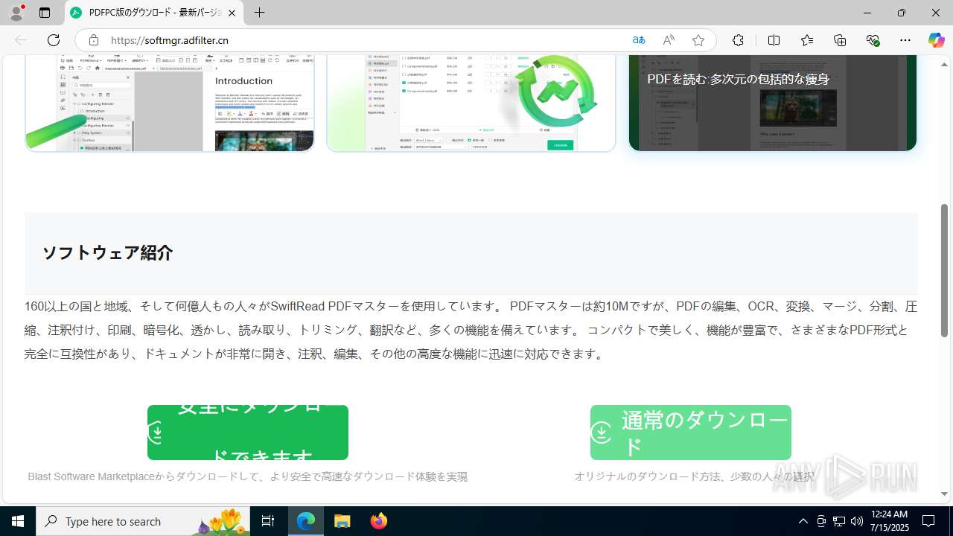The width and height of the screenshot is (953, 536).
Task: Toggle split screen view
Action: pyautogui.click(x=774, y=40)
